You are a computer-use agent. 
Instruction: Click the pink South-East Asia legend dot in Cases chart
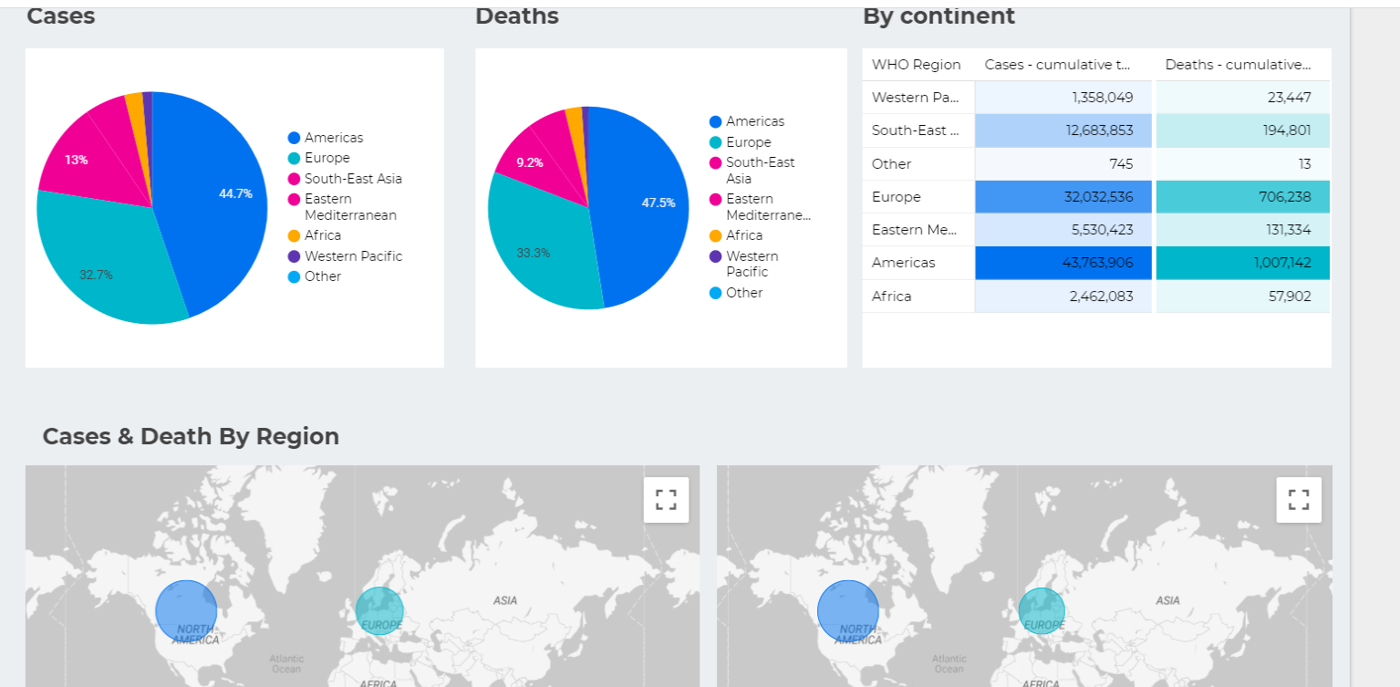pyautogui.click(x=292, y=178)
